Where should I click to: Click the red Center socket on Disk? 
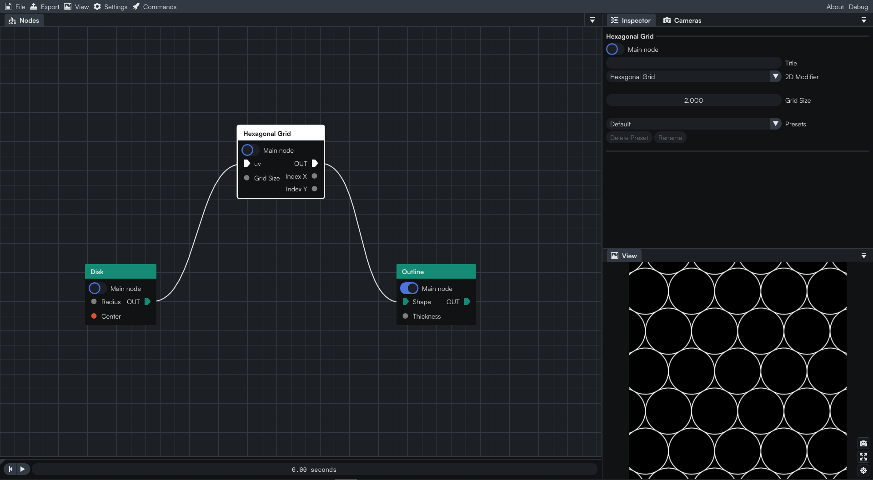click(94, 316)
